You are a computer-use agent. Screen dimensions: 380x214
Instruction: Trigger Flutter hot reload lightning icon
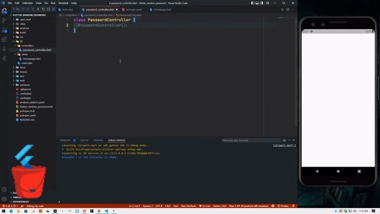coord(38,10)
